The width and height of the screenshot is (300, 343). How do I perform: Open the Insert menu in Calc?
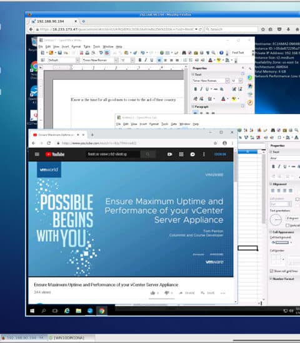click(x=143, y=124)
